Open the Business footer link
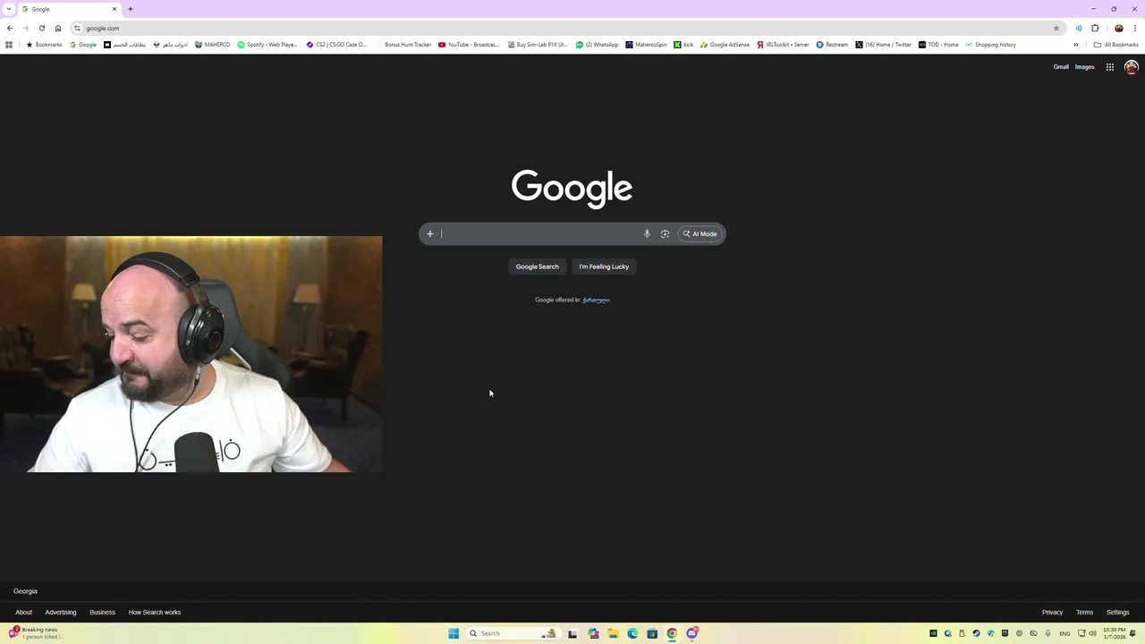Image resolution: width=1145 pixels, height=644 pixels. point(102,613)
